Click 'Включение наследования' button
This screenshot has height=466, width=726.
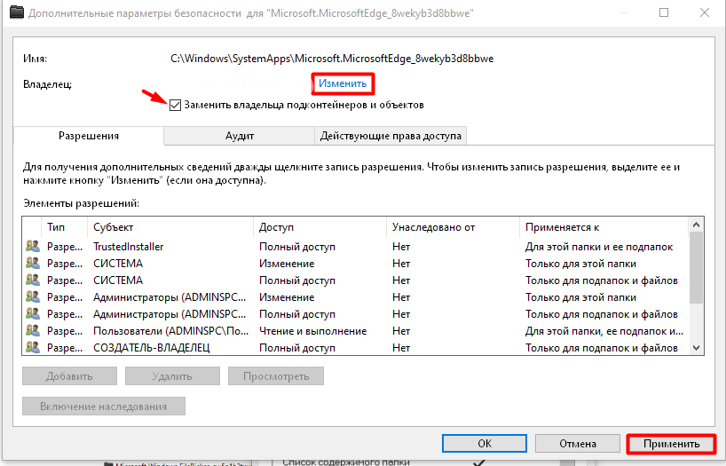104,407
